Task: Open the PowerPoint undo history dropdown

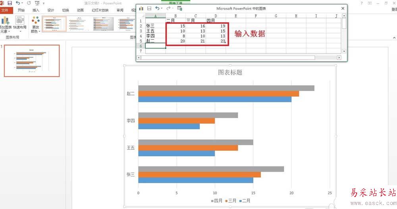Action: [x=22, y=3]
